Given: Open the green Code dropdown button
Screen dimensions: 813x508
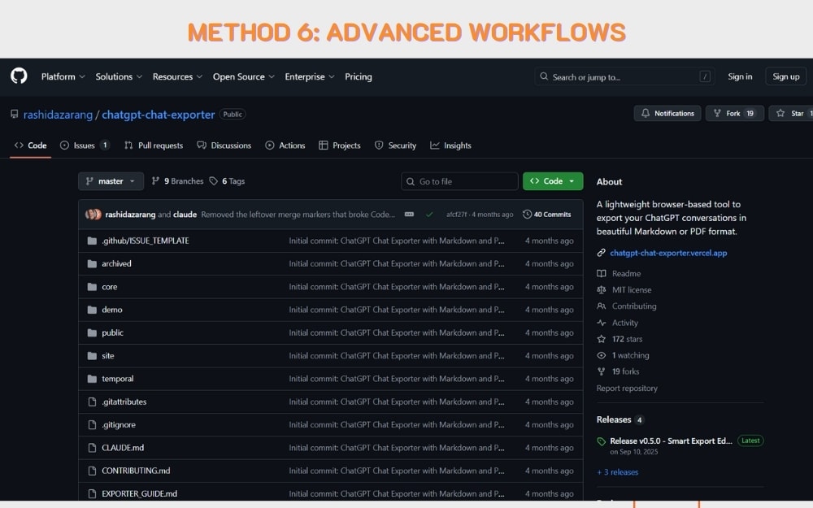Looking at the screenshot, I should click(553, 181).
